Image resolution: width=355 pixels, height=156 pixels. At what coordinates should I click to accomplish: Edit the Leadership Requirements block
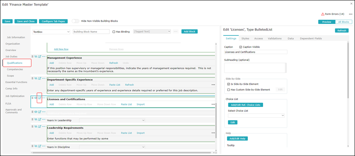click(39, 126)
